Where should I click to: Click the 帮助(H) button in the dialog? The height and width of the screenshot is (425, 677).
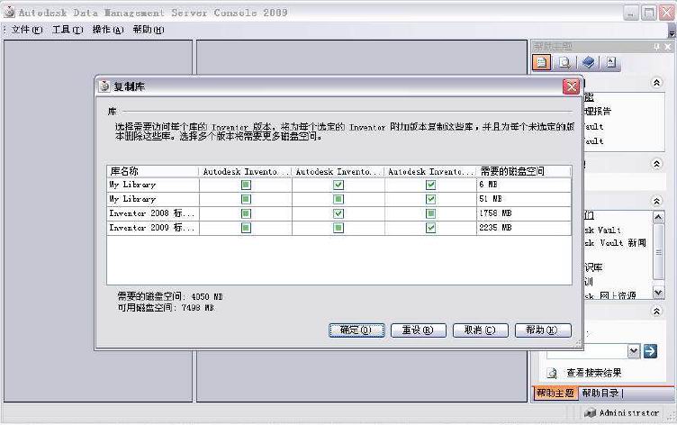point(543,330)
